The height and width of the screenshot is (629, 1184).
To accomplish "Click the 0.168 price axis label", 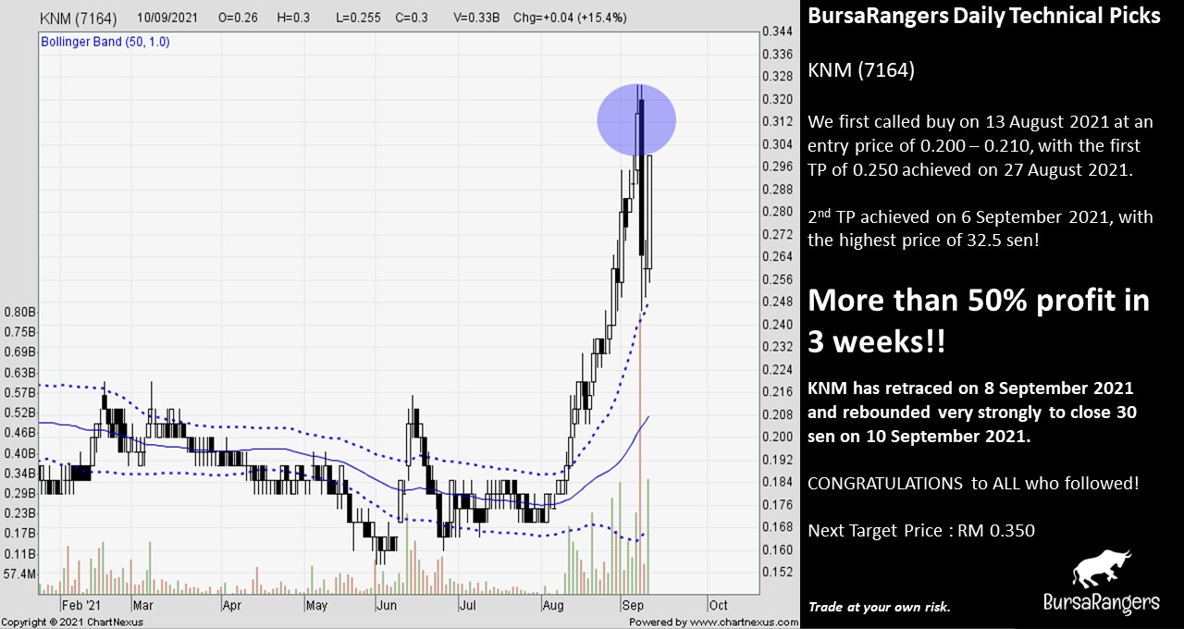I will coord(777,526).
